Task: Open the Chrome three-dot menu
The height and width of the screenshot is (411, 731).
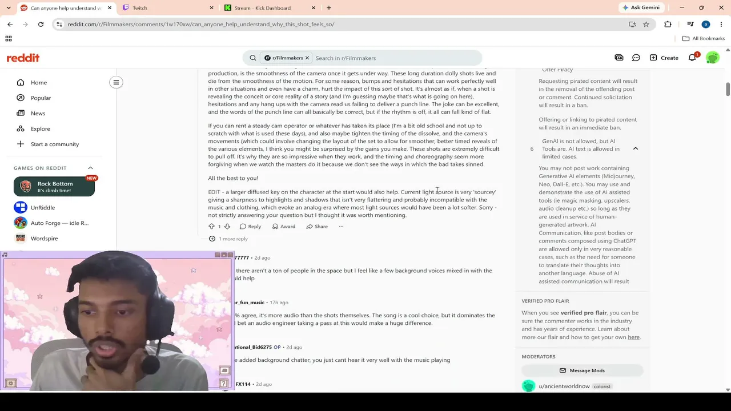Action: pyautogui.click(x=721, y=24)
